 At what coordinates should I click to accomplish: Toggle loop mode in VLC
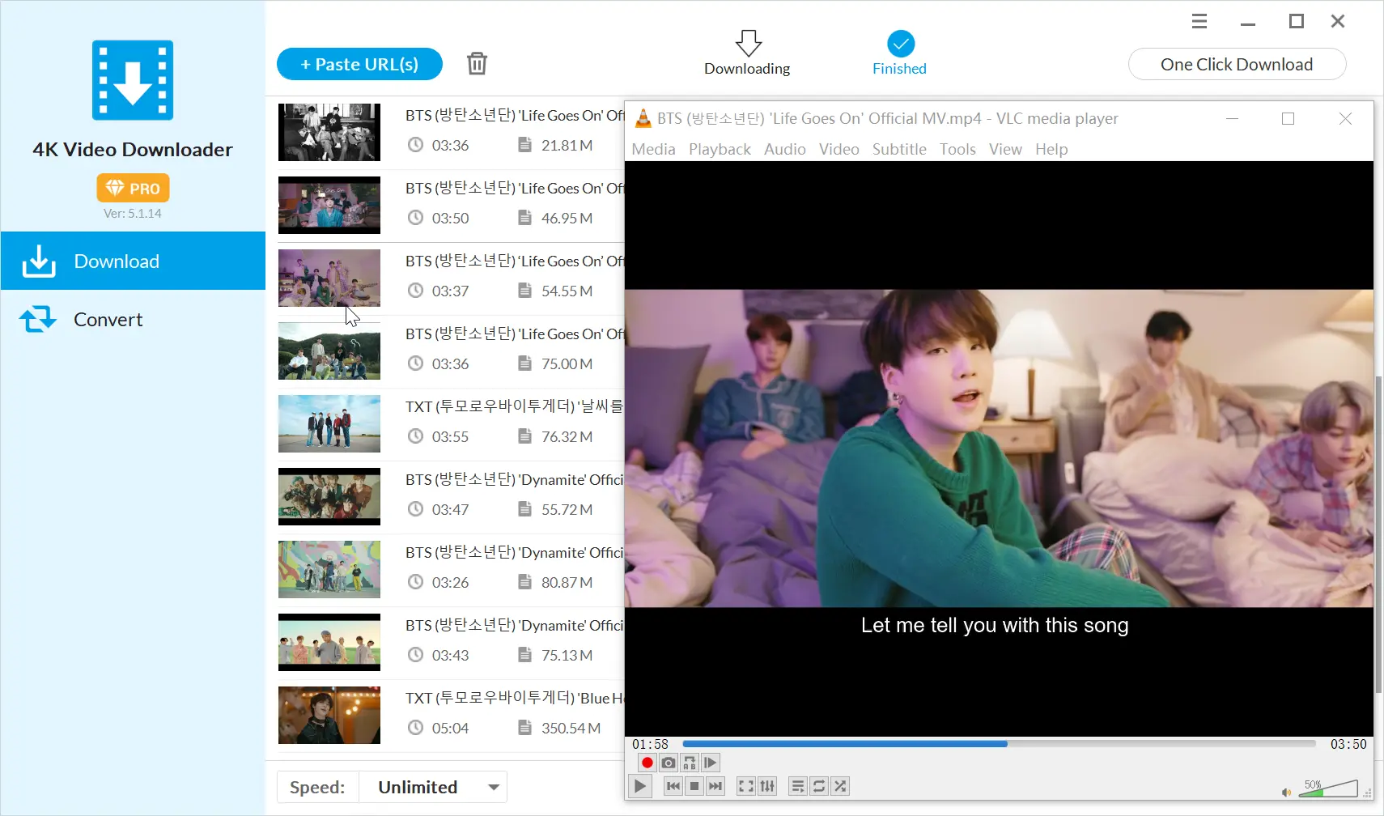pos(818,786)
